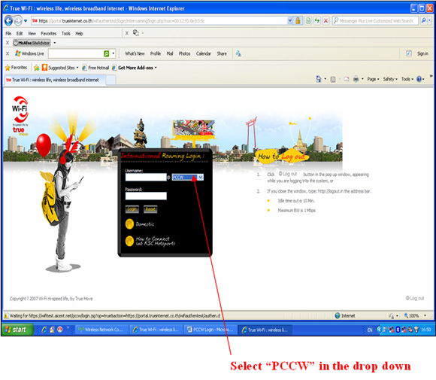Open the Help menu
The width and height of the screenshot is (436, 380).
click(x=79, y=33)
